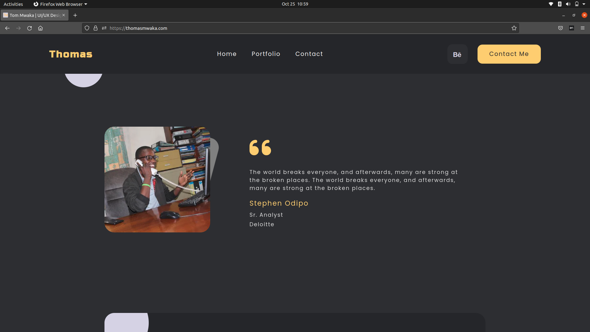590x332 pixels.
Task: Open Firefox hamburger application menu
Action: (583, 28)
